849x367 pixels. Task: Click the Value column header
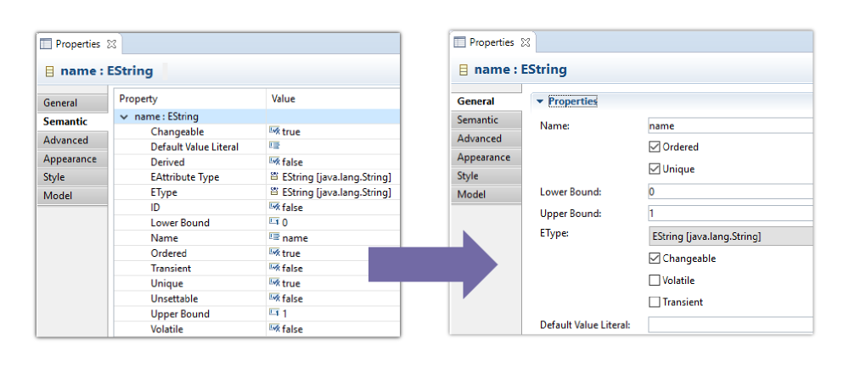284,99
